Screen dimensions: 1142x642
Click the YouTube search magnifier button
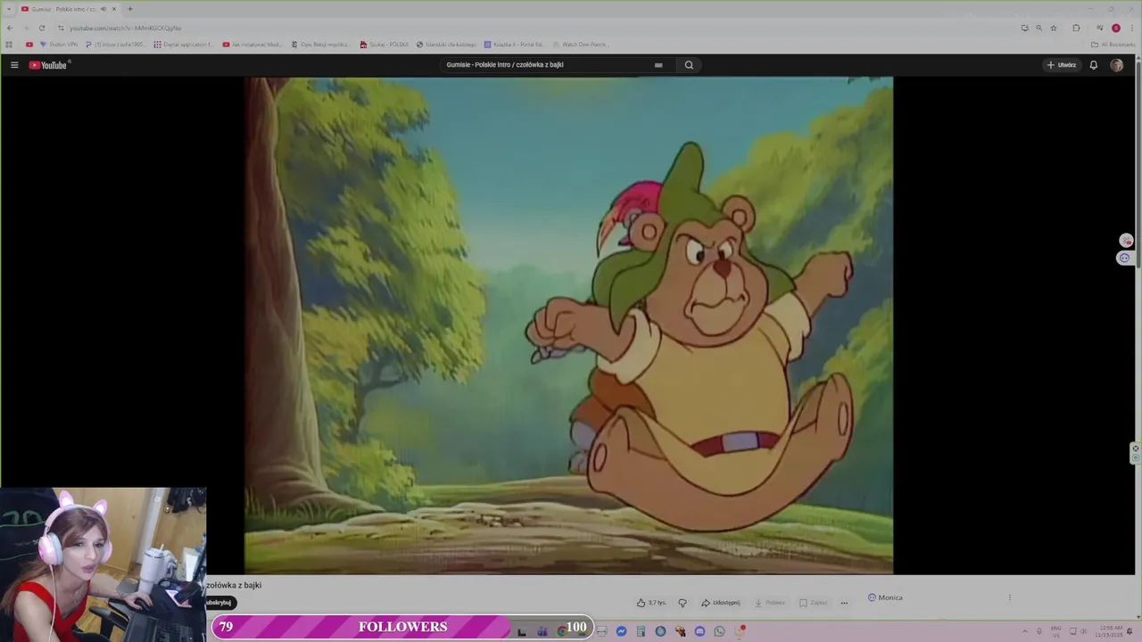coord(689,65)
